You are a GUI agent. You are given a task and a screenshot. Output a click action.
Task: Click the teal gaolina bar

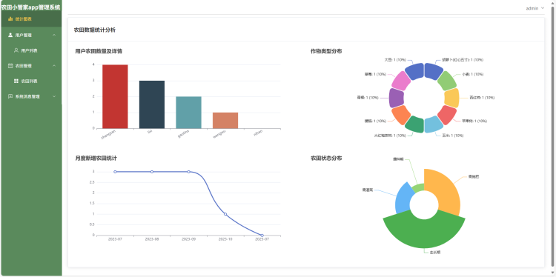188,113
